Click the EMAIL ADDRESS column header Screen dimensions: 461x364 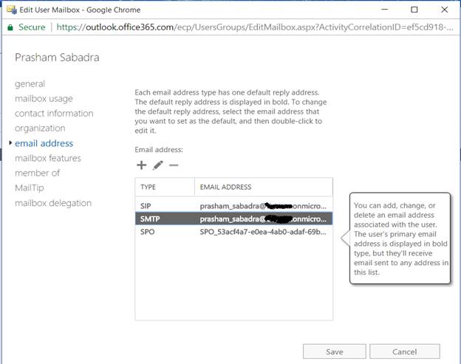[264, 187]
